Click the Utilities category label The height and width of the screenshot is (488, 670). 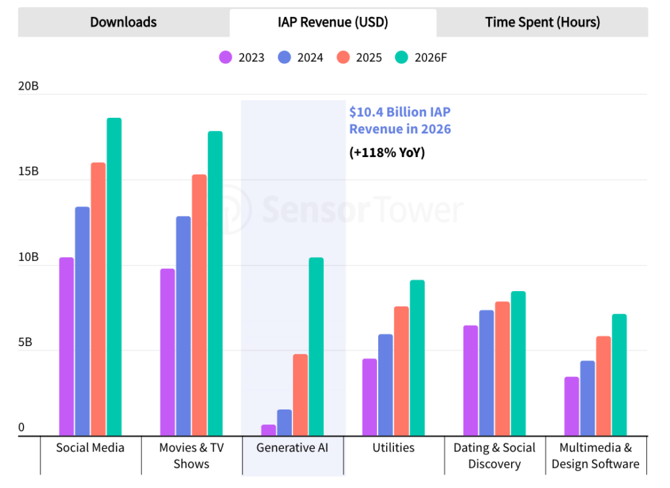coord(393,448)
